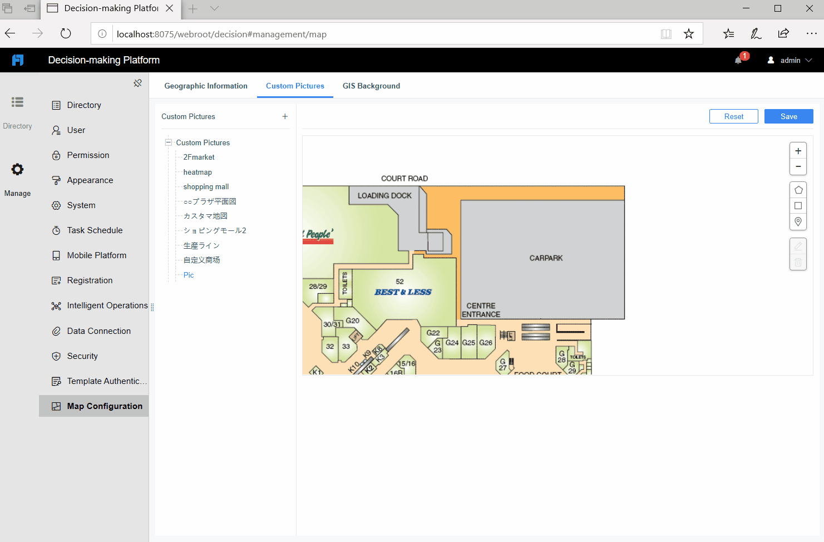824x542 pixels.
Task: Unpin the sidebar using the pin toggle
Action: click(137, 82)
